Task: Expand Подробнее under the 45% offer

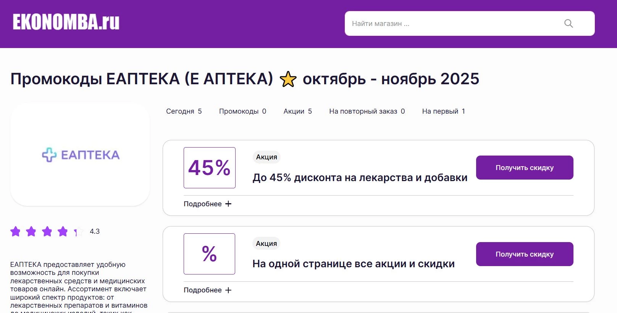Action: tap(207, 204)
